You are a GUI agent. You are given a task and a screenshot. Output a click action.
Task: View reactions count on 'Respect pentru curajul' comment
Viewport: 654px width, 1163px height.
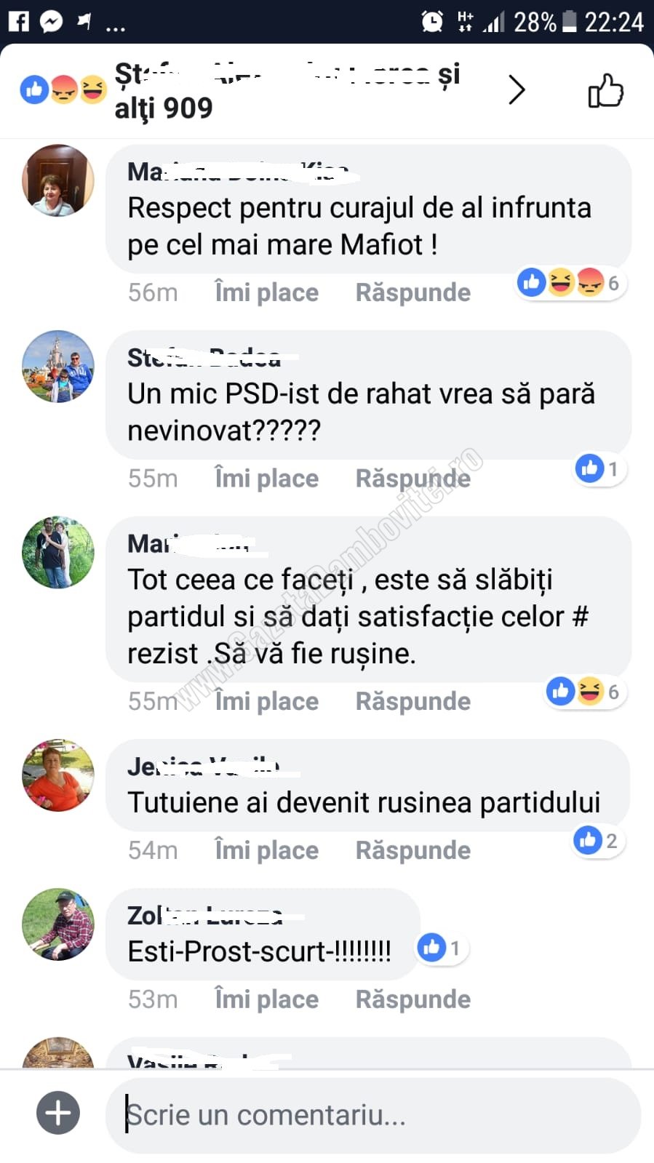point(571,283)
